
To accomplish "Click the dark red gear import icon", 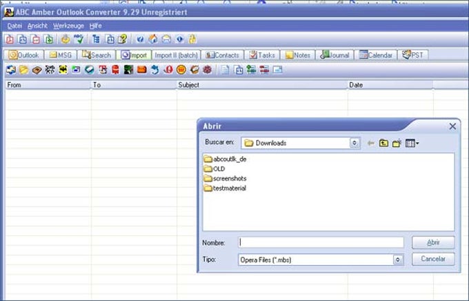I will click(x=208, y=70).
